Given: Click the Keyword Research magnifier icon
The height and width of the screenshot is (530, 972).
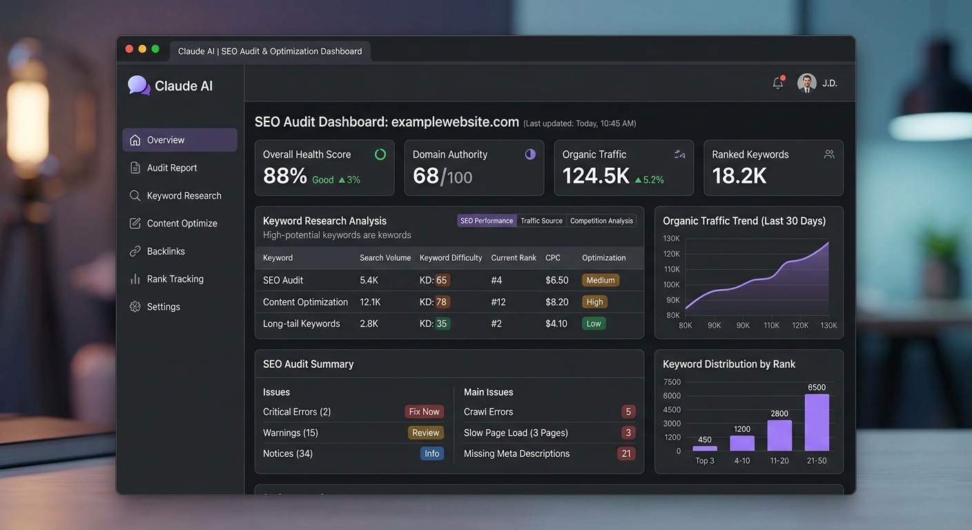Looking at the screenshot, I should pos(135,195).
